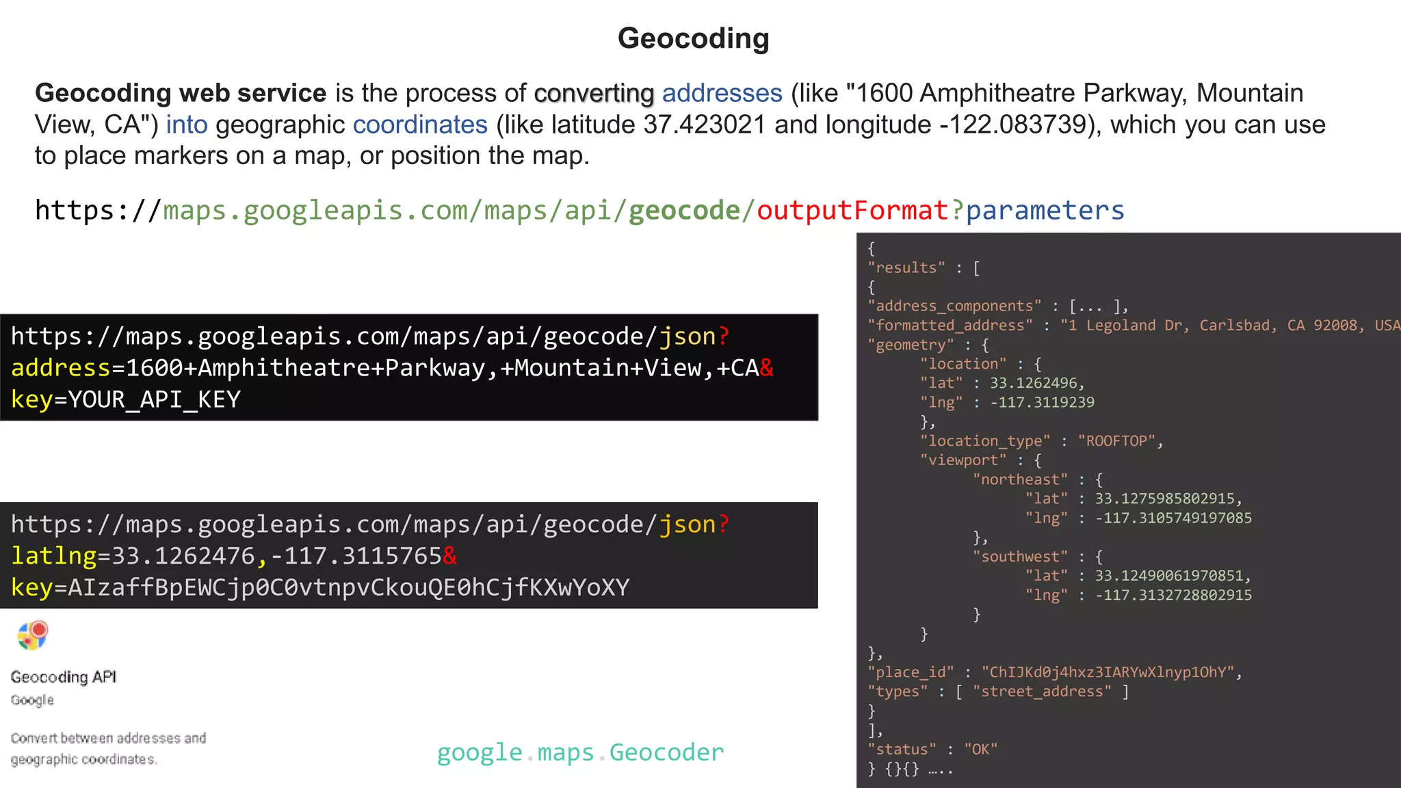This screenshot has height=788, width=1401.
Task: Click 'json?' in first code box URL
Action: pos(694,337)
